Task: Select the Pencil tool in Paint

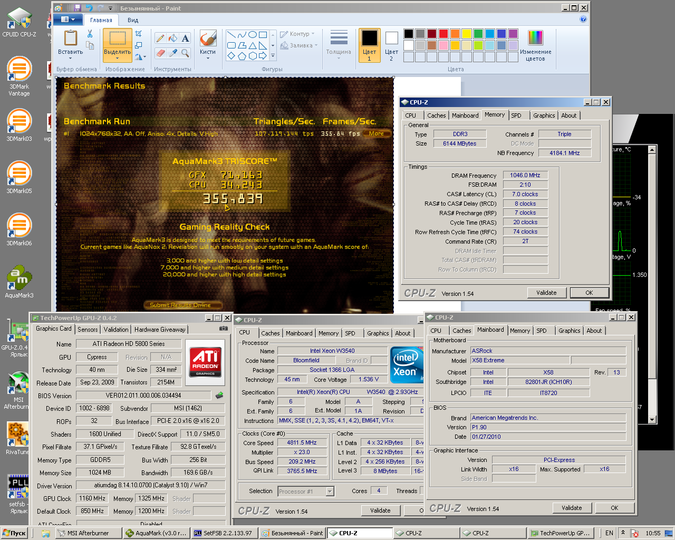Action: coord(160,38)
